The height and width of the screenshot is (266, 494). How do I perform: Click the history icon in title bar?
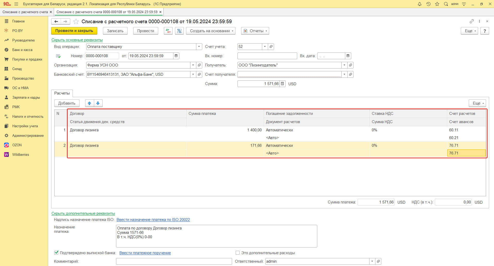coord(428,4)
